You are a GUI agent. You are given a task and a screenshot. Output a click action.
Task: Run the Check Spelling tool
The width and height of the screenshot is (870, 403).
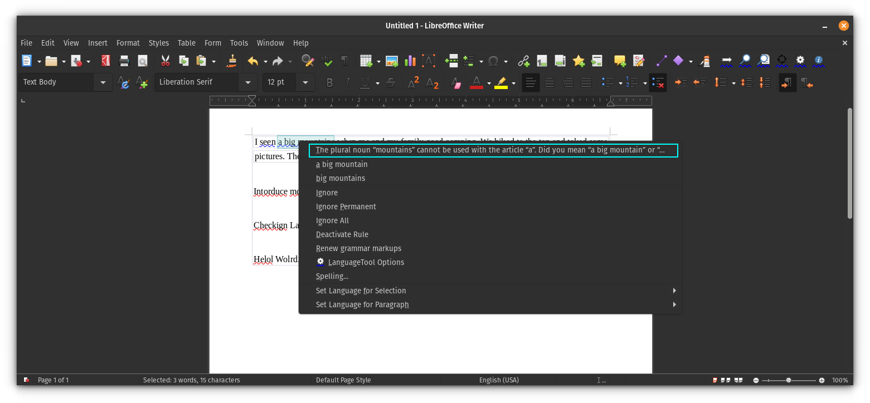(x=326, y=61)
